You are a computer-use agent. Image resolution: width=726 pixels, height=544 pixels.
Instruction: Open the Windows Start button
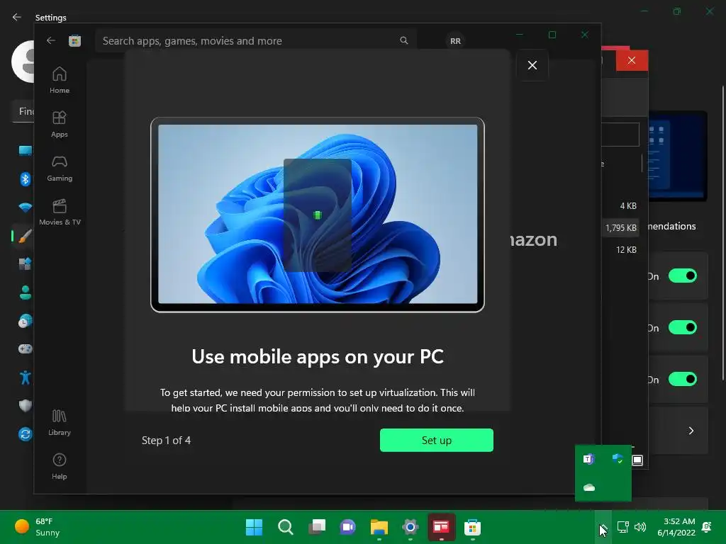coord(255,527)
